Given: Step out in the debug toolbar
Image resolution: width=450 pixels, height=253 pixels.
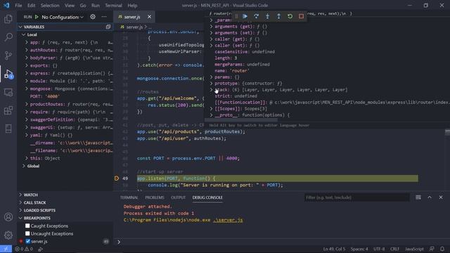Looking at the screenshot, I should pos(278,16).
